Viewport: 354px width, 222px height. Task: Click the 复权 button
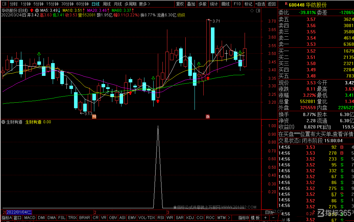coord(180,4)
